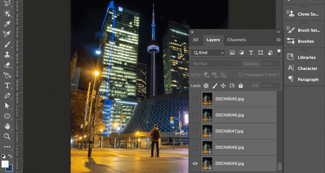Click the DSCN9545.jpg layer thumbnail
Screen dimensions: 325x173
click(x=207, y=99)
